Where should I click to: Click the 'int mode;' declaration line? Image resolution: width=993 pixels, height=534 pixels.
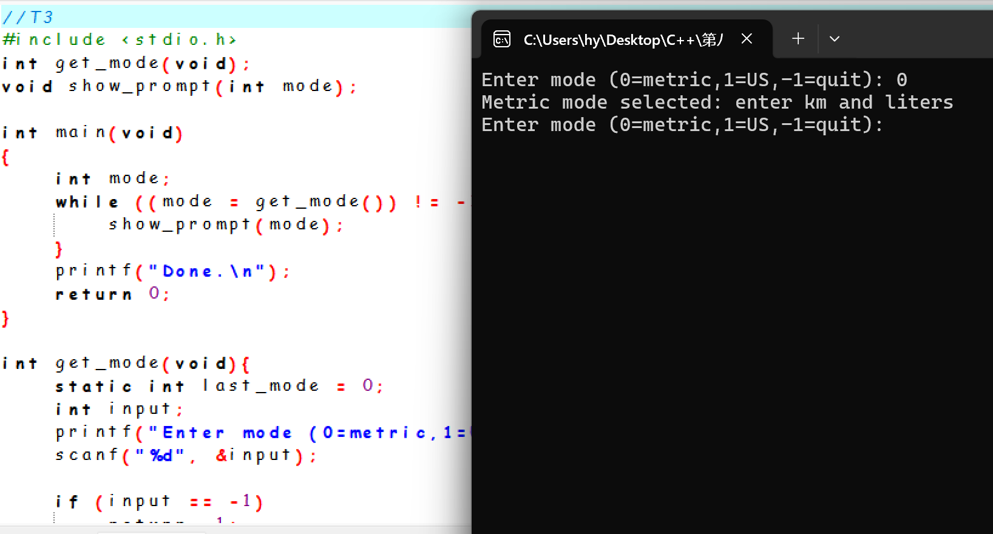(x=113, y=178)
